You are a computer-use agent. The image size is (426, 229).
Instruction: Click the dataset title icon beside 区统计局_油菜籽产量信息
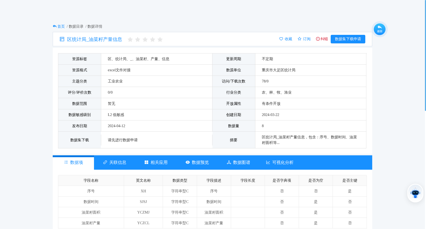tap(62, 39)
